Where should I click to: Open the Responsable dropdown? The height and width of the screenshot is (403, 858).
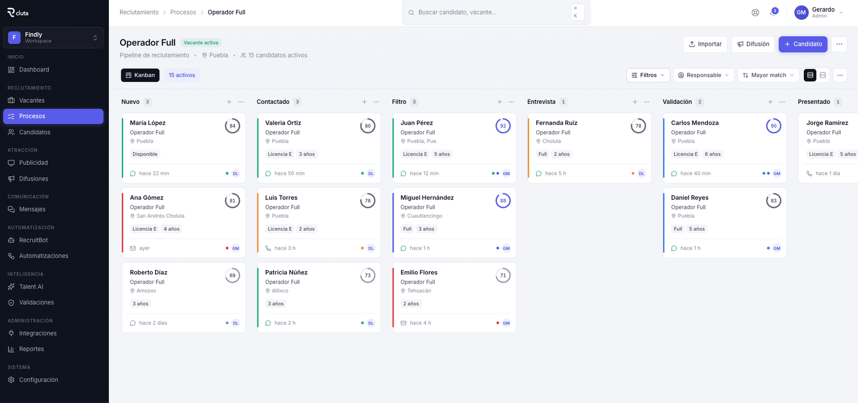pos(704,75)
